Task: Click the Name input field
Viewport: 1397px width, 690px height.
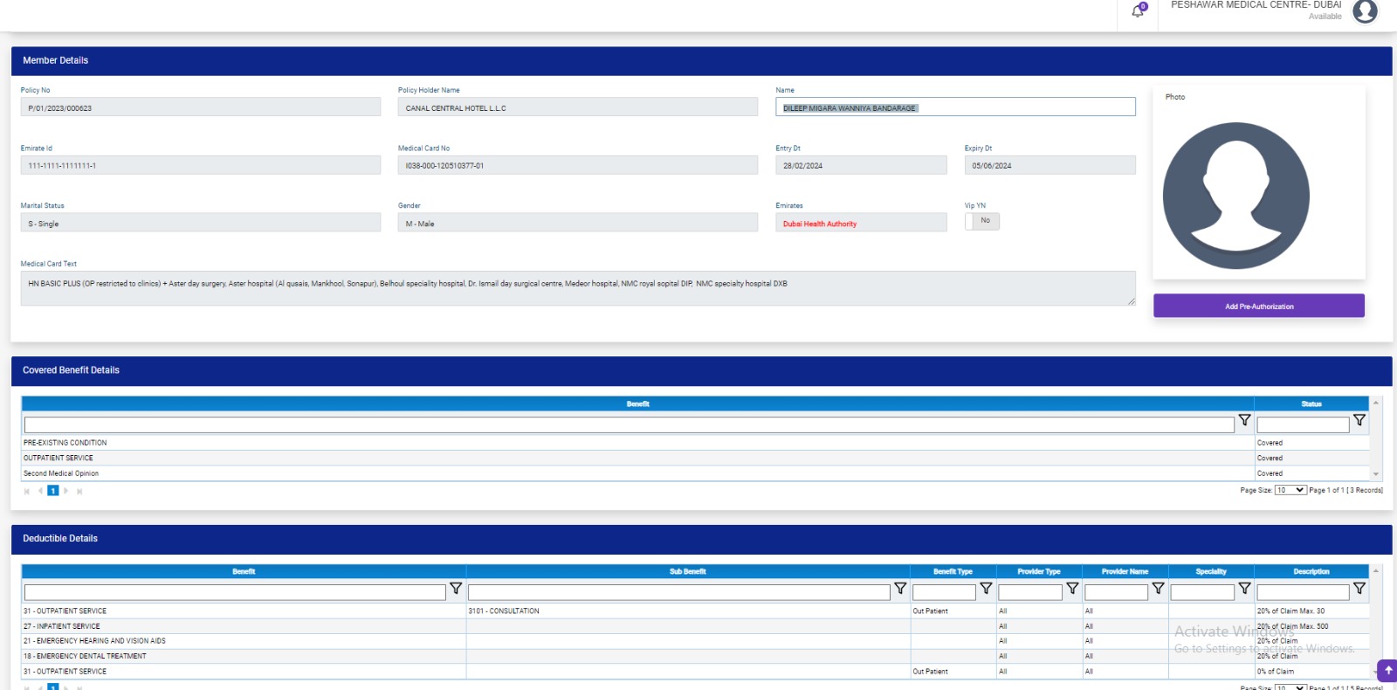Action: pyautogui.click(x=955, y=107)
